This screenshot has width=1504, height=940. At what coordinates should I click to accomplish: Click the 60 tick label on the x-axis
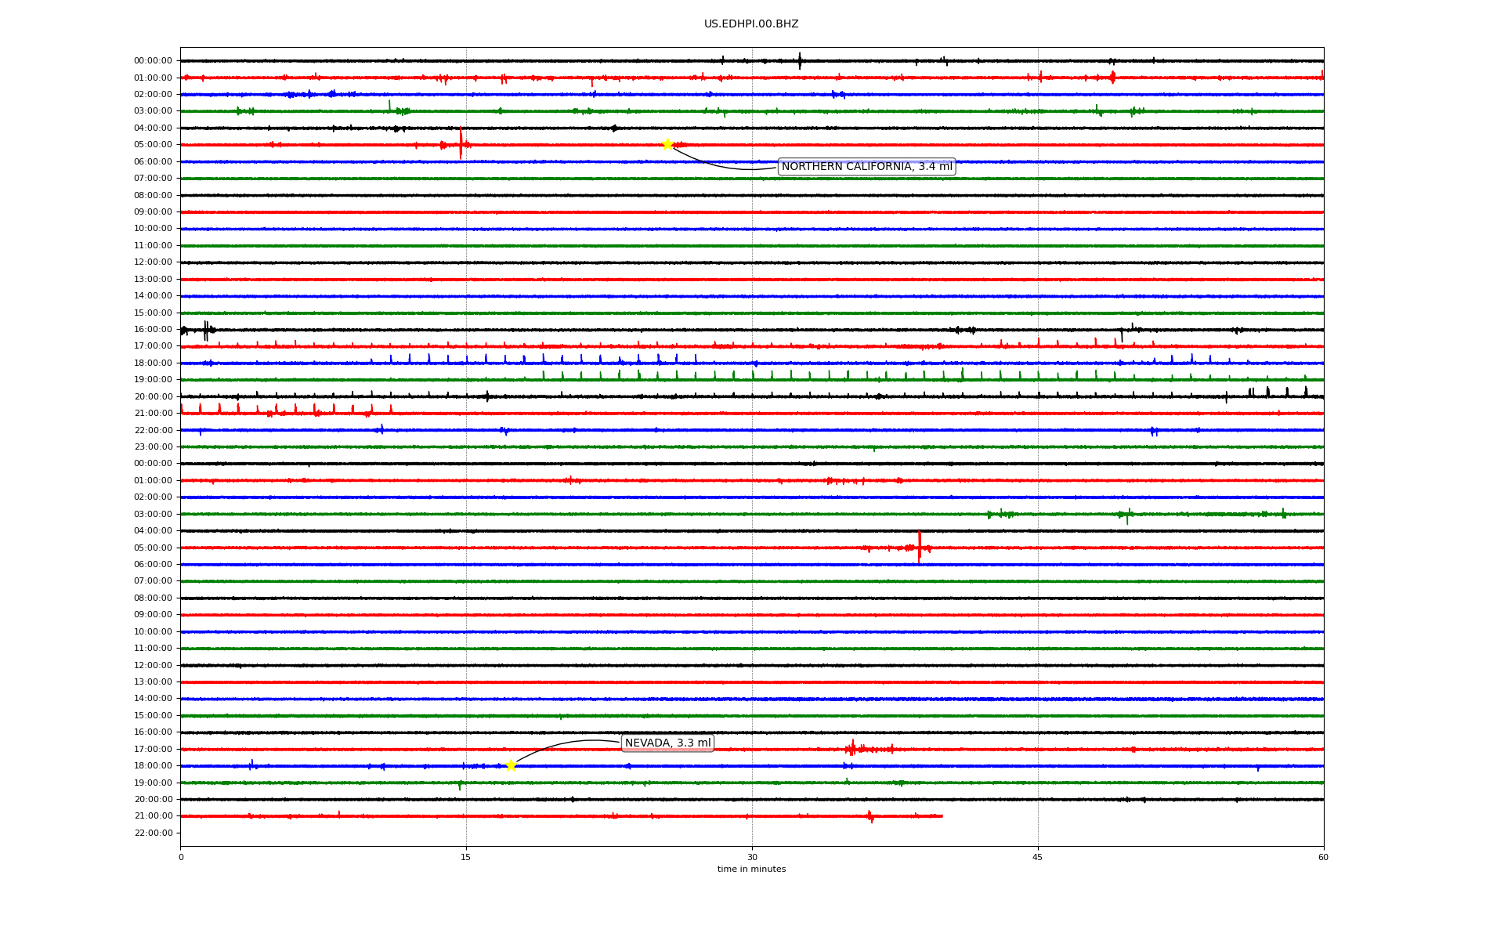click(1323, 857)
